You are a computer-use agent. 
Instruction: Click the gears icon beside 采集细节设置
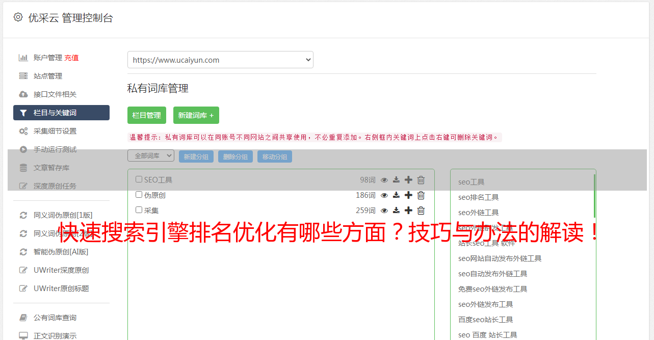click(x=23, y=131)
